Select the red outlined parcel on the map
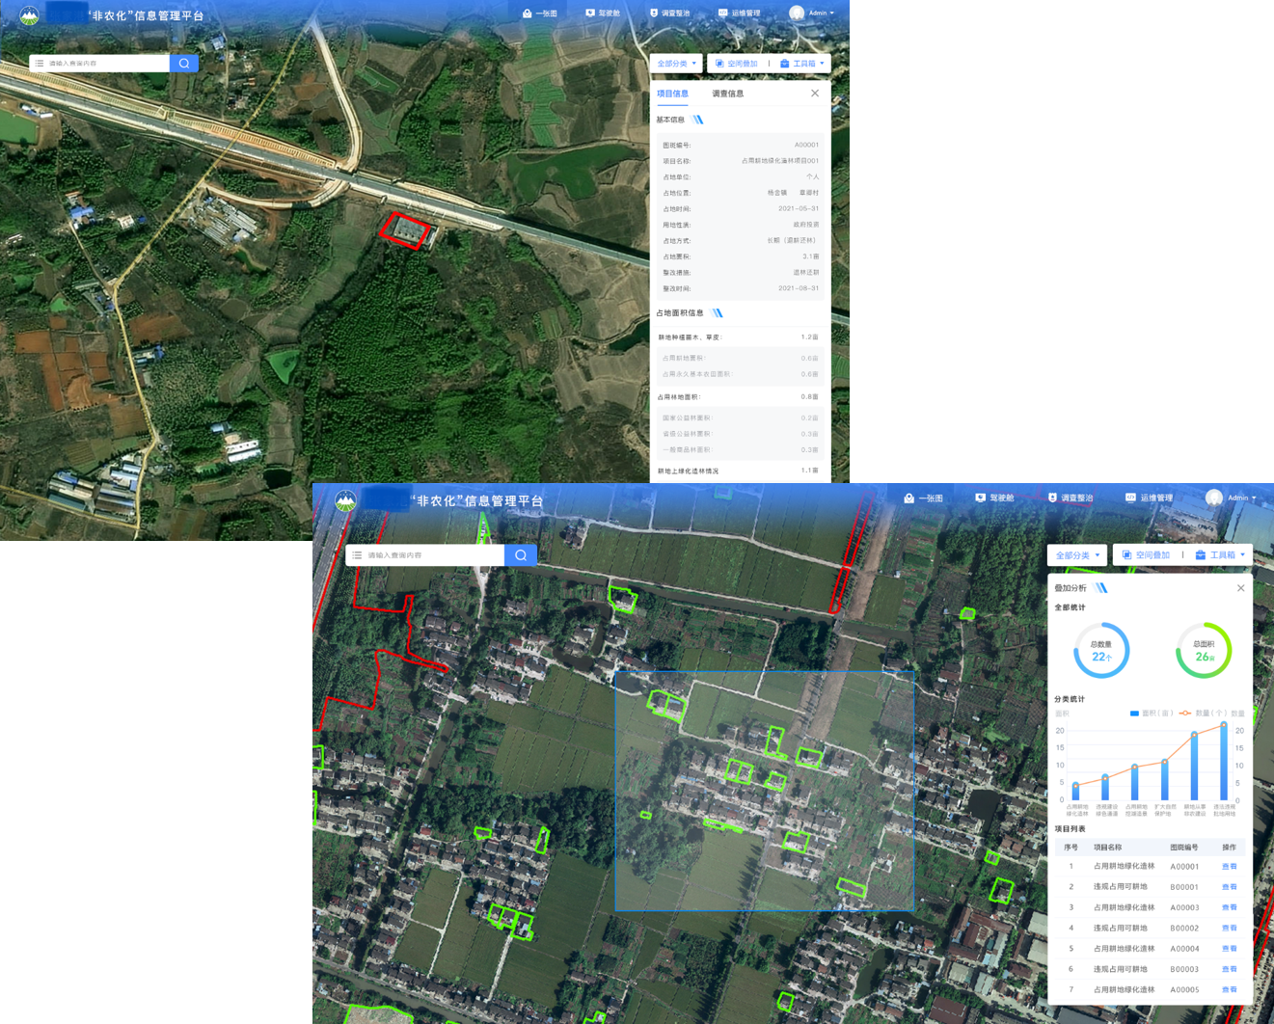 click(x=404, y=230)
